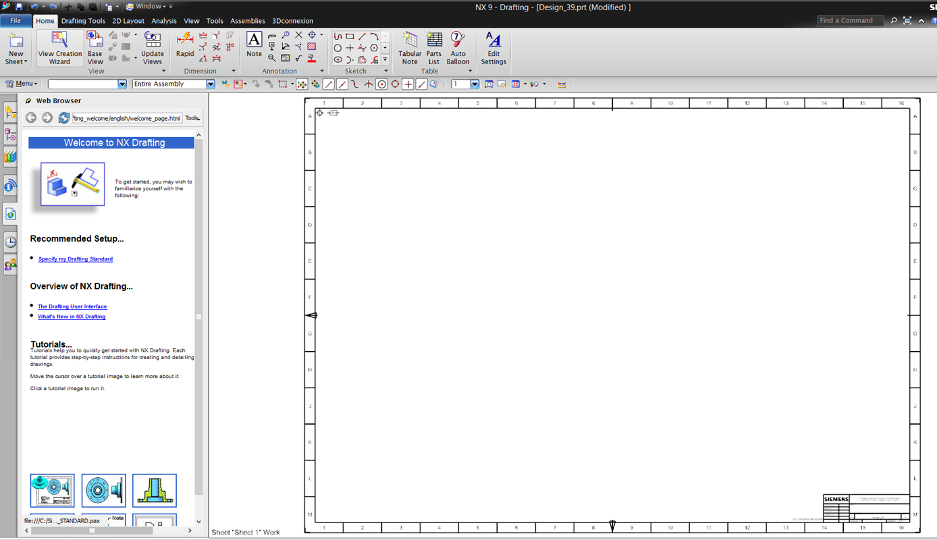This screenshot has width=937, height=540.
Task: Open the Web Browser Tools dropdown
Action: [192, 118]
